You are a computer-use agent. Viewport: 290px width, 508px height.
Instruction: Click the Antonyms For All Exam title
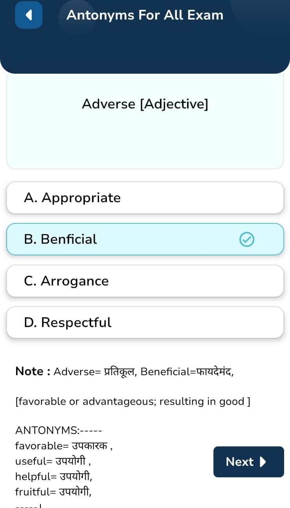point(145,15)
